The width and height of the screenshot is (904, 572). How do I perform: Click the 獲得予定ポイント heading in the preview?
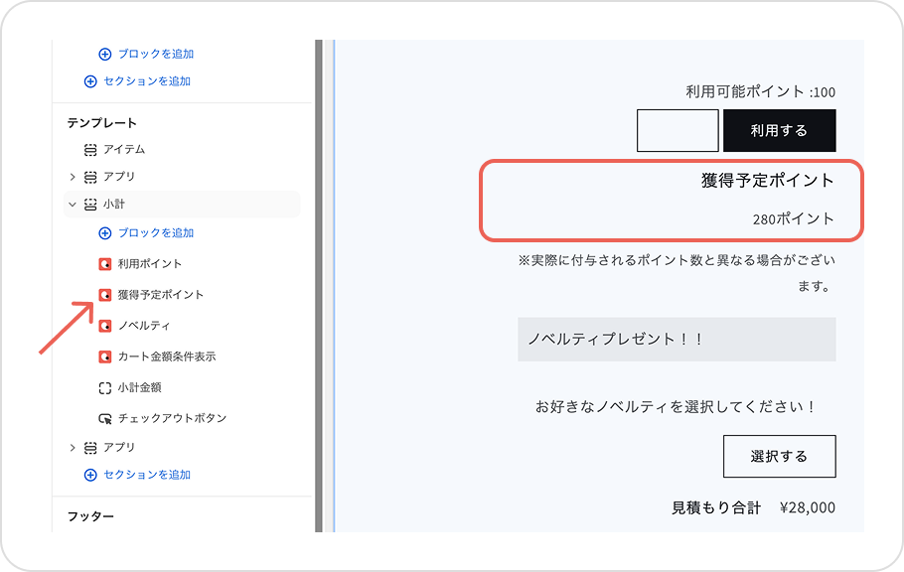pyautogui.click(x=768, y=181)
